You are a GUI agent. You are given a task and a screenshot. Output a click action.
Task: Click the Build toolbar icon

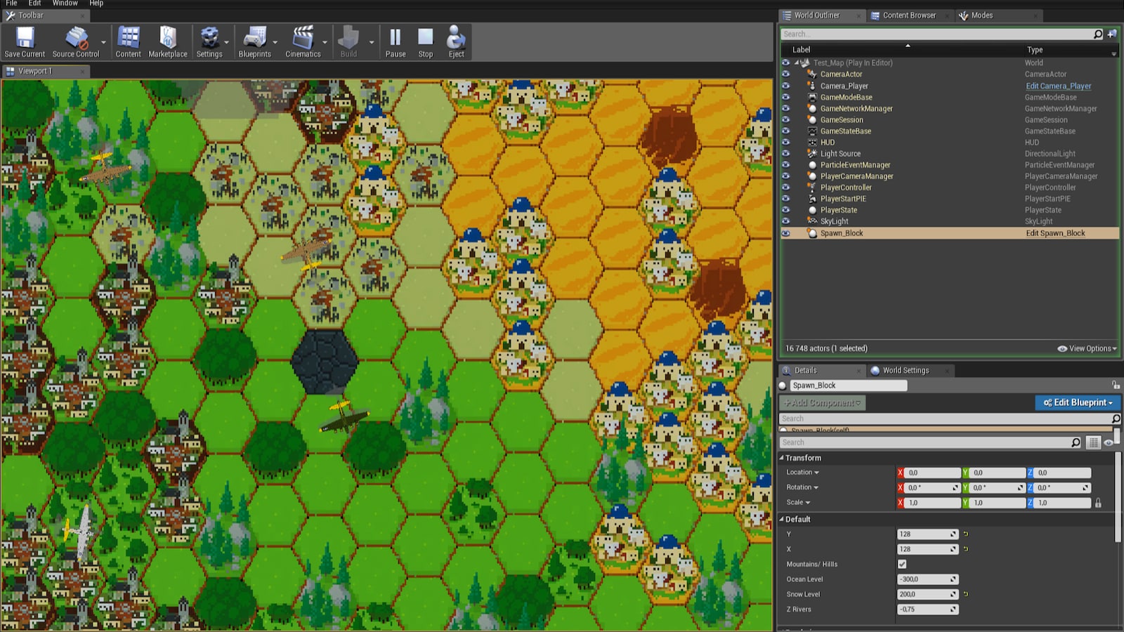pyautogui.click(x=348, y=42)
